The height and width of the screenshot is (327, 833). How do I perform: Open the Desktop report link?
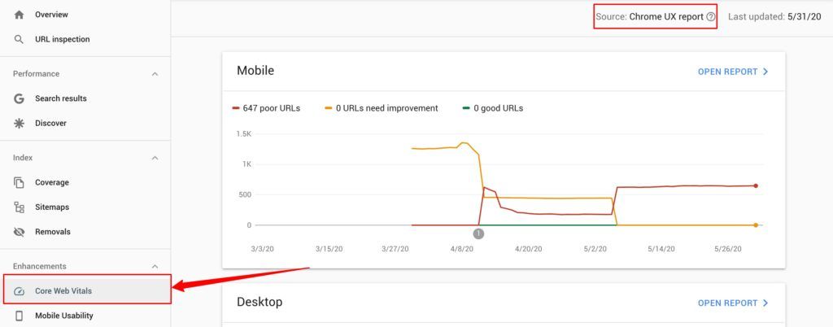733,303
